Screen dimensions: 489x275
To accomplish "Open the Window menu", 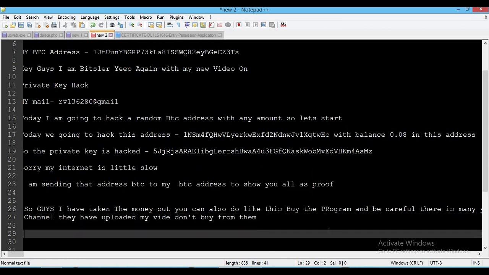I will pyautogui.click(x=196, y=17).
